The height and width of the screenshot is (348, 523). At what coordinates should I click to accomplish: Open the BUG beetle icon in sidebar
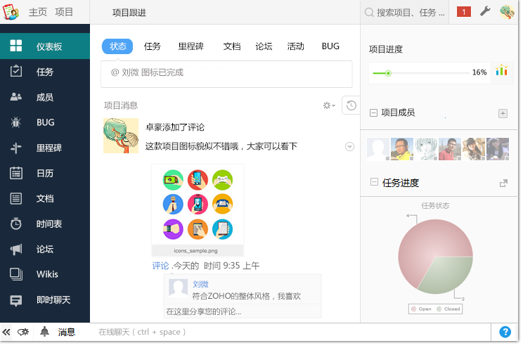[x=15, y=122]
